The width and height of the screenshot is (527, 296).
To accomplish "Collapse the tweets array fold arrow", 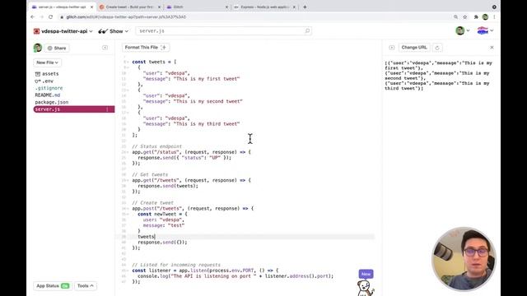I will [128, 62].
